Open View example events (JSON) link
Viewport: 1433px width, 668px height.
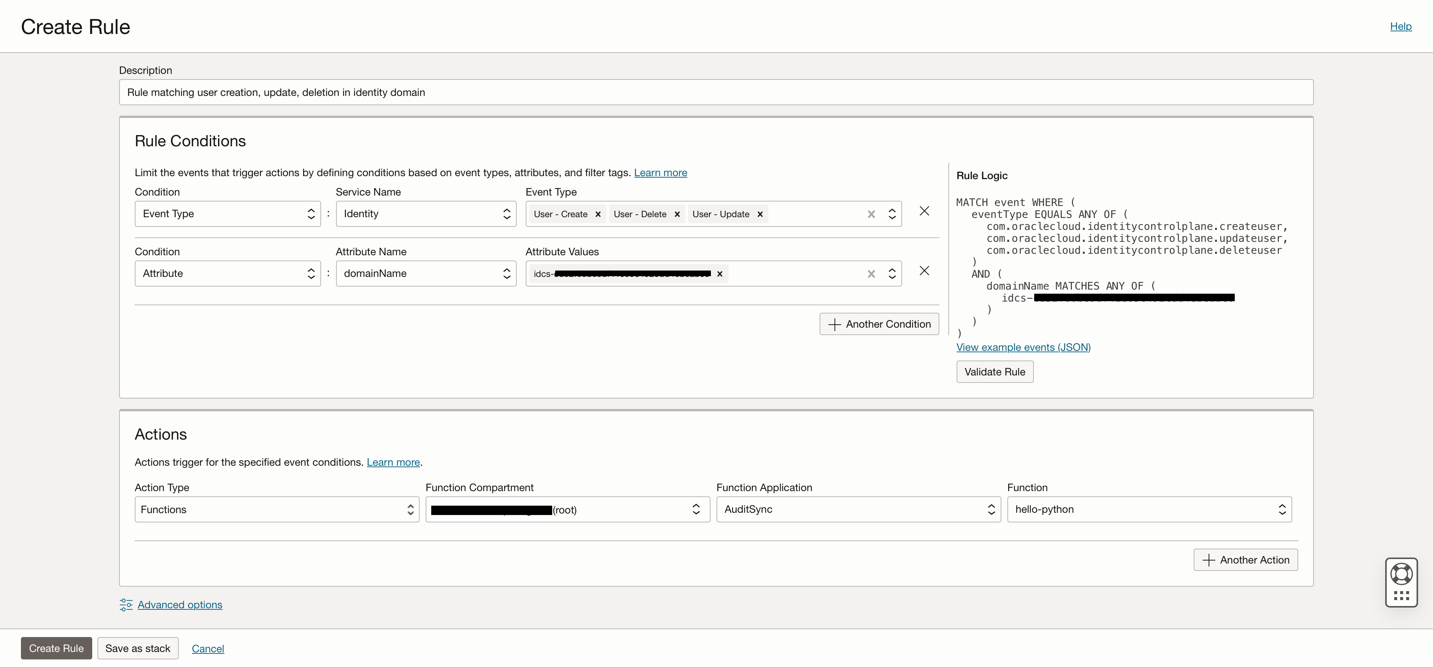1023,347
